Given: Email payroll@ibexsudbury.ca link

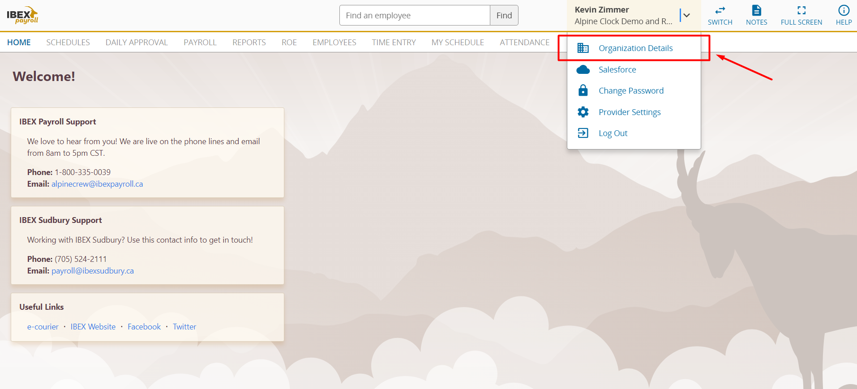Looking at the screenshot, I should 93,271.
